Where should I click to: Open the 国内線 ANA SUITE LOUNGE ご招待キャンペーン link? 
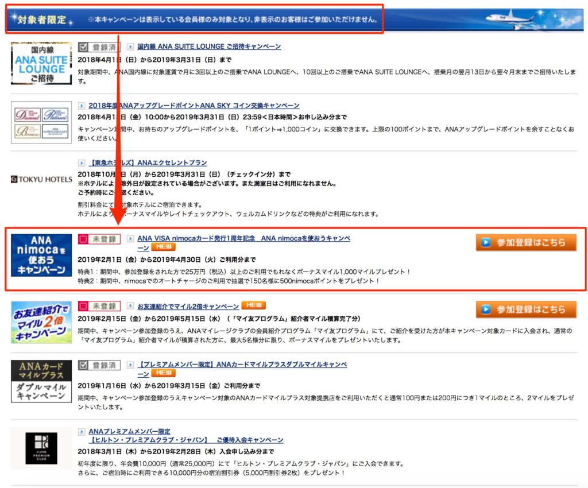click(209, 47)
